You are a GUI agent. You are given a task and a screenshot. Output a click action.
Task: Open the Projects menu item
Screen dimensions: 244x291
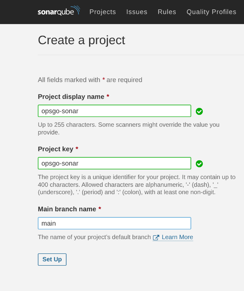(x=103, y=12)
